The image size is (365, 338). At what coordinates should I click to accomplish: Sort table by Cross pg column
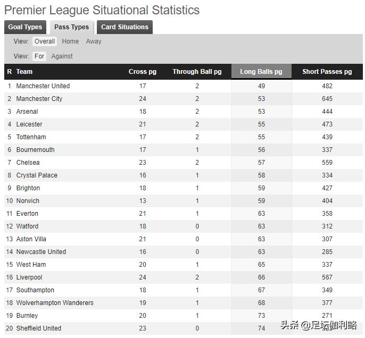click(x=143, y=72)
